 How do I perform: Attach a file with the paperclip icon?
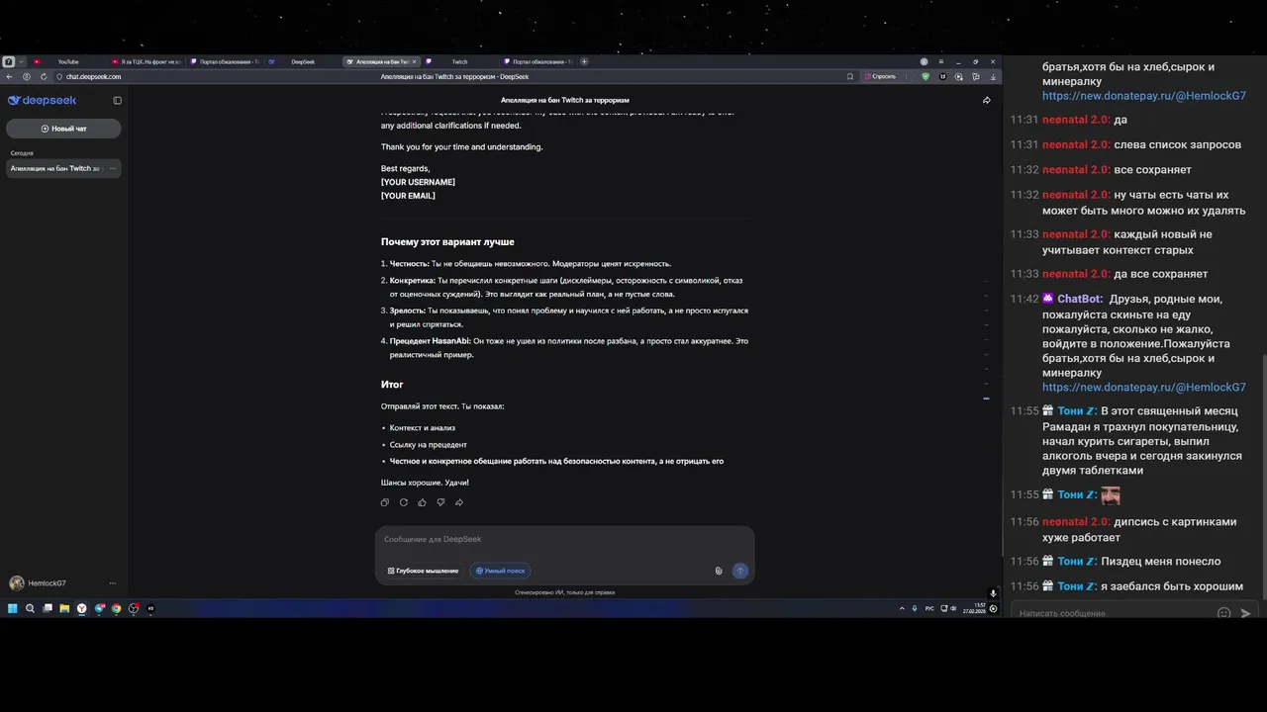[x=719, y=571]
